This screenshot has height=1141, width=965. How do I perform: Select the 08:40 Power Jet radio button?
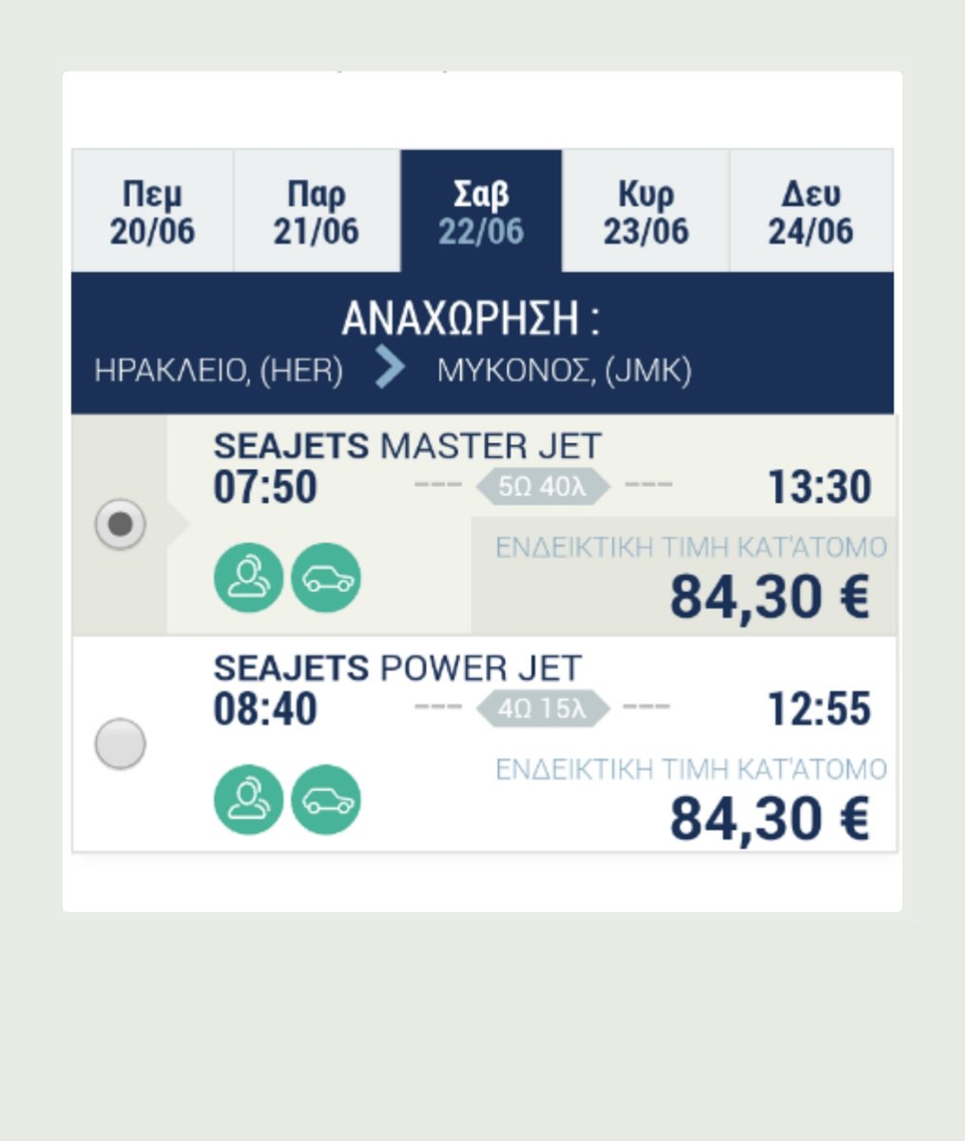pyautogui.click(x=121, y=743)
